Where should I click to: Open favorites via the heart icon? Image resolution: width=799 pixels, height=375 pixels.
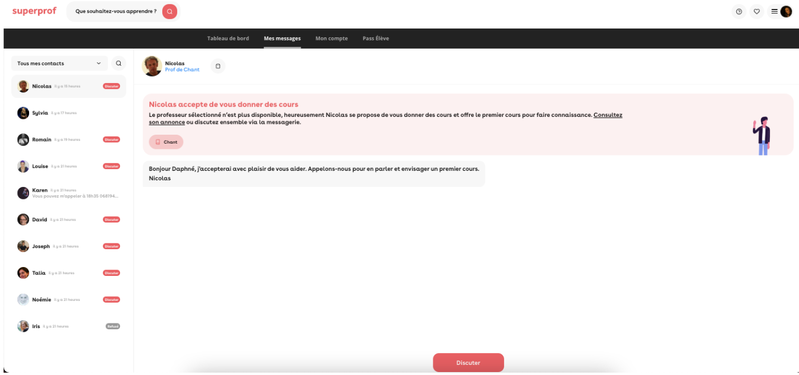tap(756, 11)
